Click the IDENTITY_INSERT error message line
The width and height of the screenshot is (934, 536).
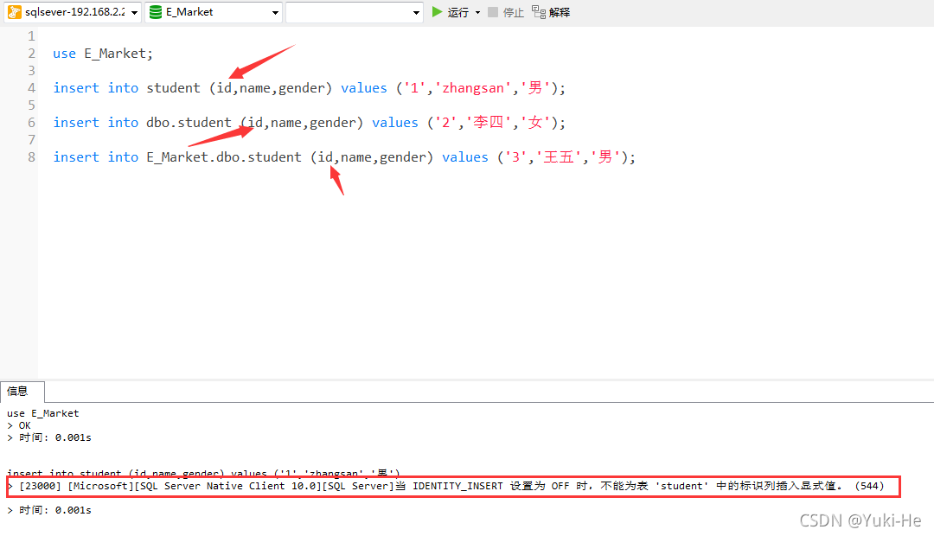point(452,486)
